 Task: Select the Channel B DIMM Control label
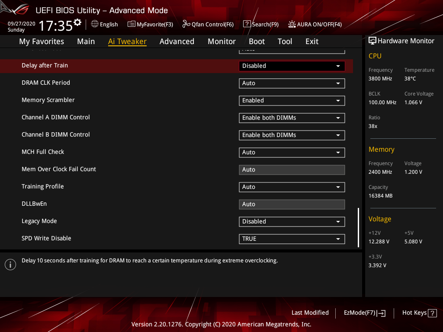pyautogui.click(x=56, y=135)
